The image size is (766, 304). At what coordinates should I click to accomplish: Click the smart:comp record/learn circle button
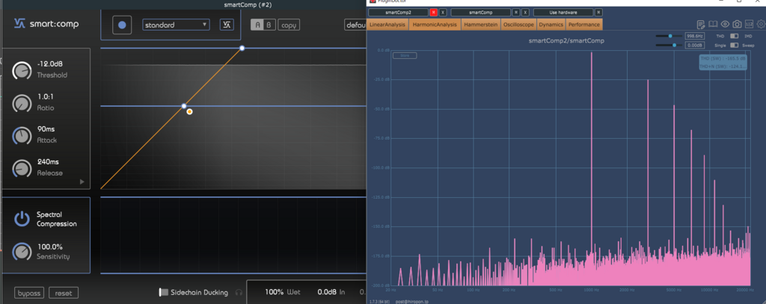point(122,25)
